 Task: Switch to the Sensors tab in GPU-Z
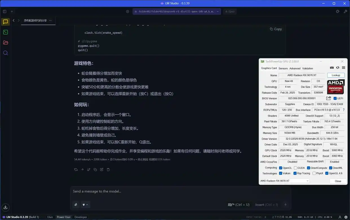point(283,68)
